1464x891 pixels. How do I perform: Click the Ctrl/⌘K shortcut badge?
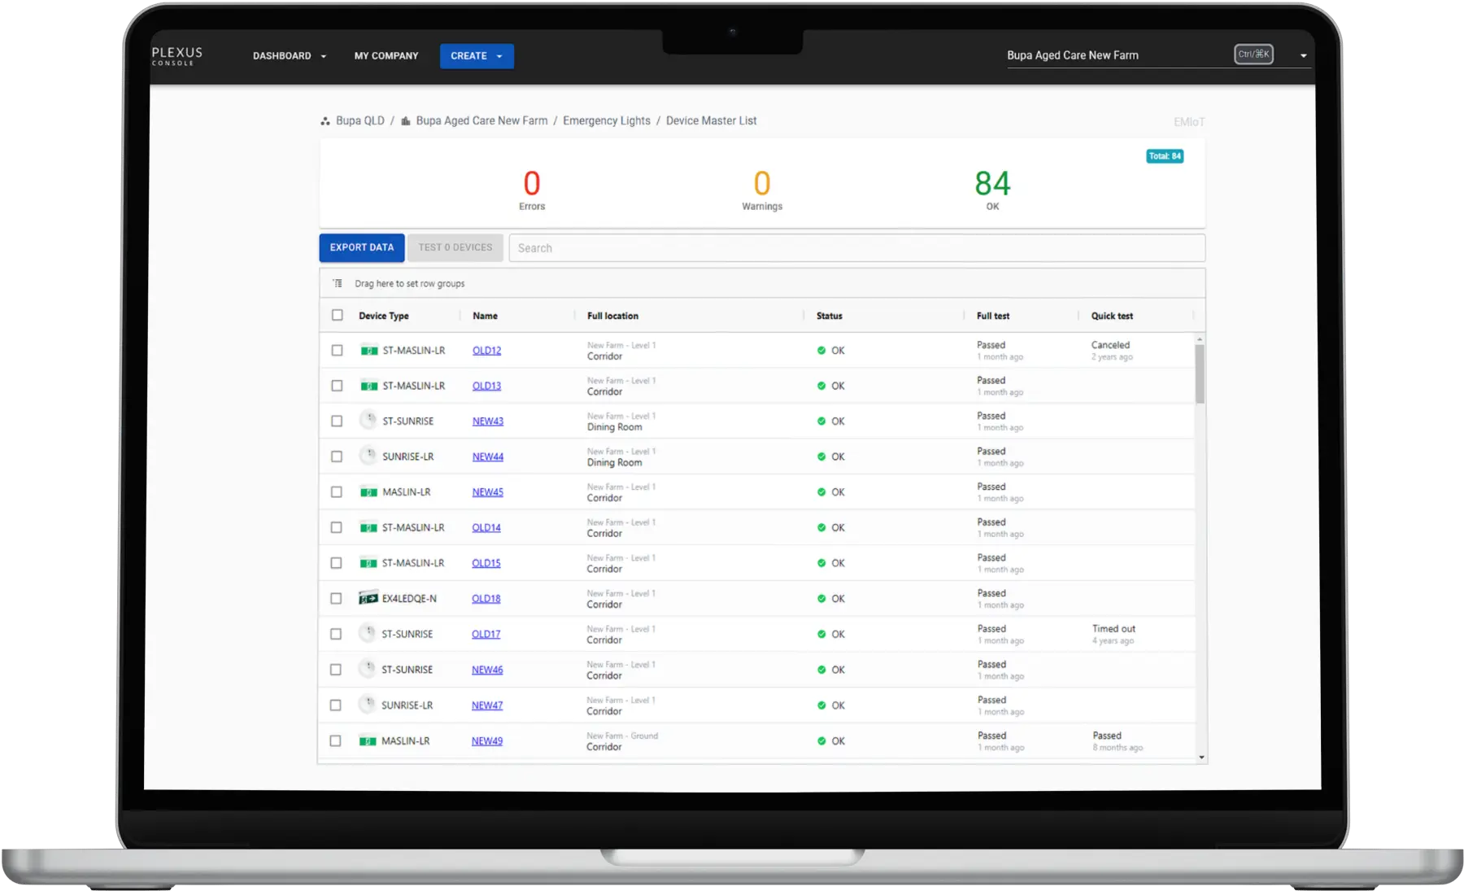pos(1253,55)
